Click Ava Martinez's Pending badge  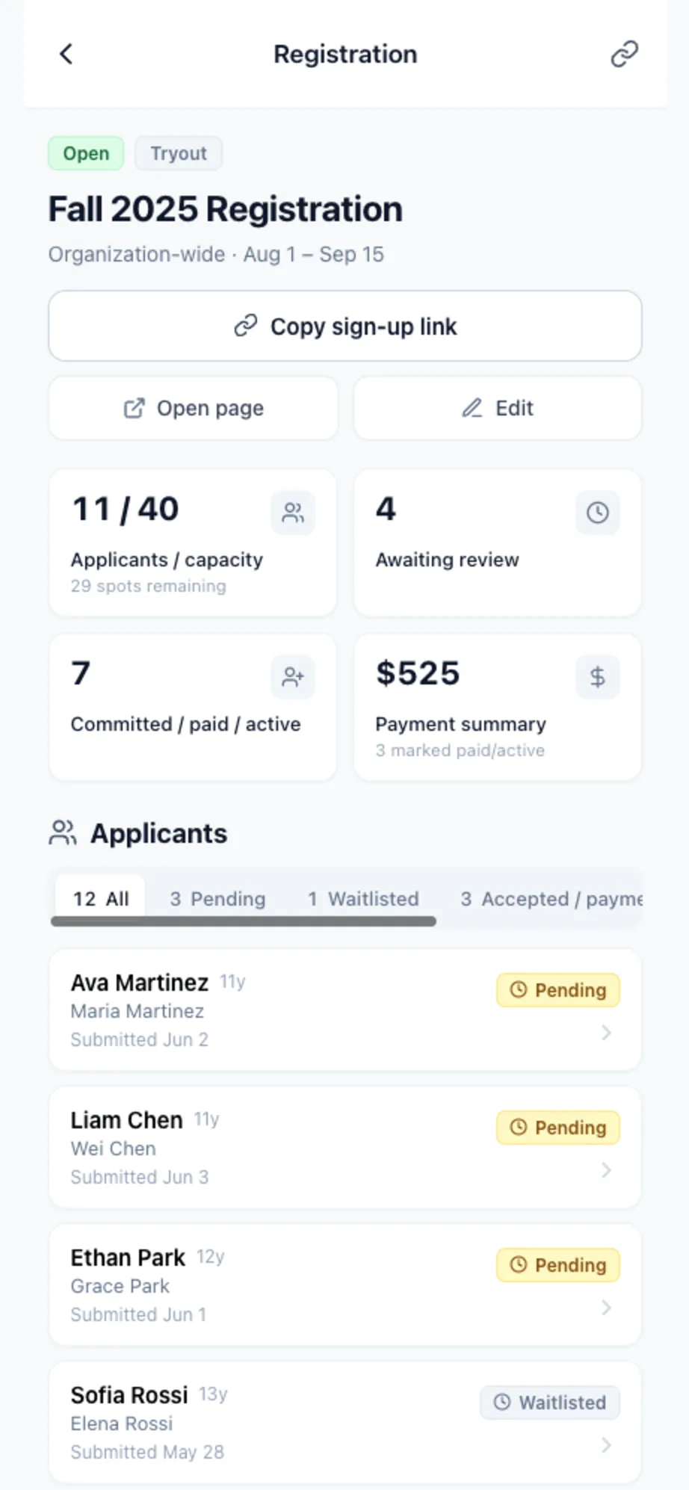[558, 990]
